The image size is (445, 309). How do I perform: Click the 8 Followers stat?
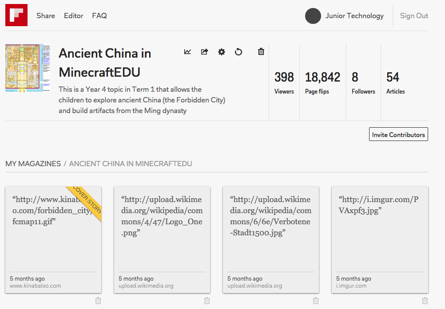[363, 82]
